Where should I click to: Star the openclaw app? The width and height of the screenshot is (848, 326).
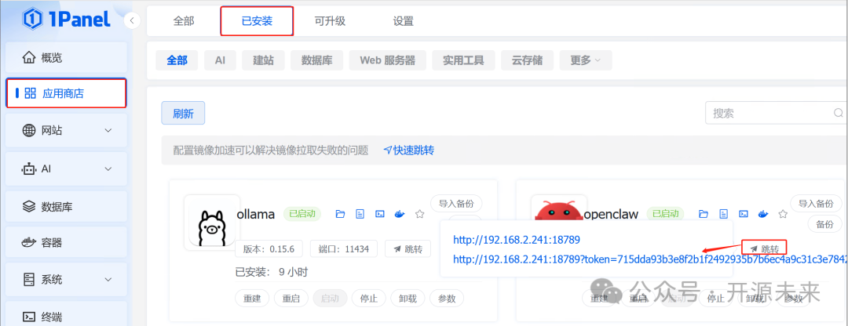tap(783, 214)
